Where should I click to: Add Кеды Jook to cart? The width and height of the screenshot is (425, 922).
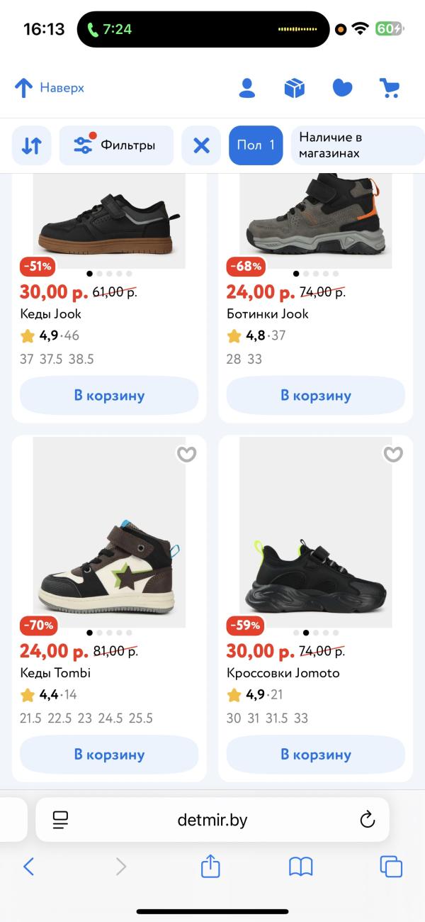(109, 396)
